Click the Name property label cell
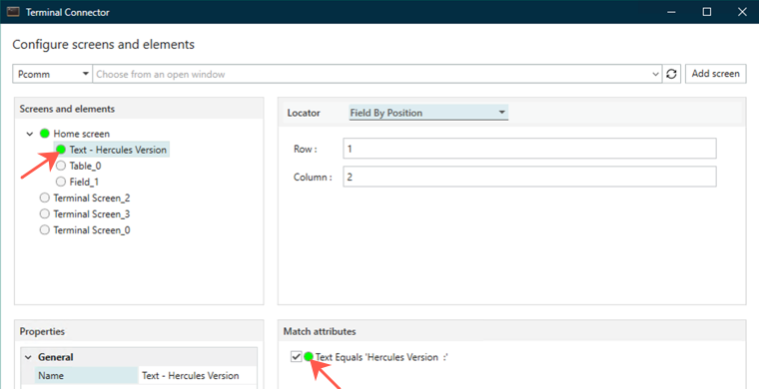The image size is (759, 389). coord(86,375)
